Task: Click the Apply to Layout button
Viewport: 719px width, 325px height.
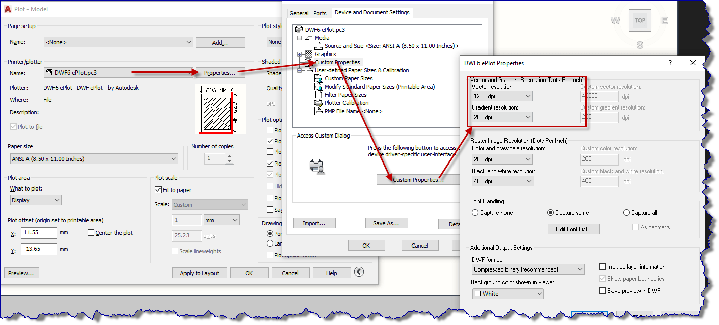Action: pos(199,273)
